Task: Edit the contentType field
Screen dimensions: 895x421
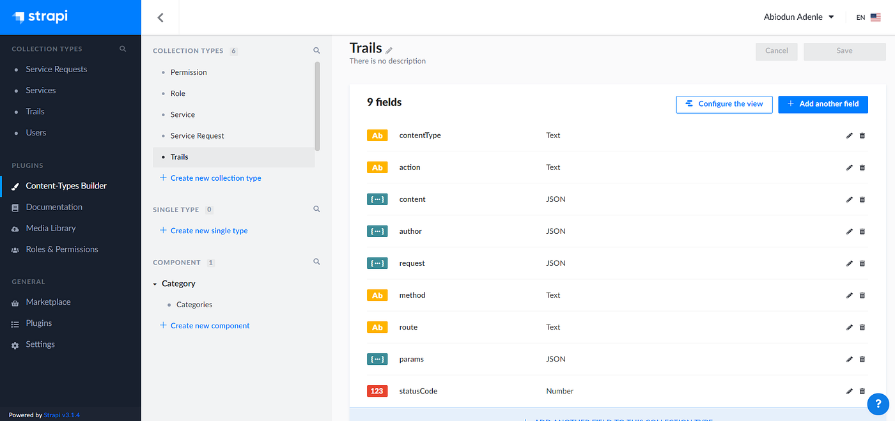Action: click(849, 135)
